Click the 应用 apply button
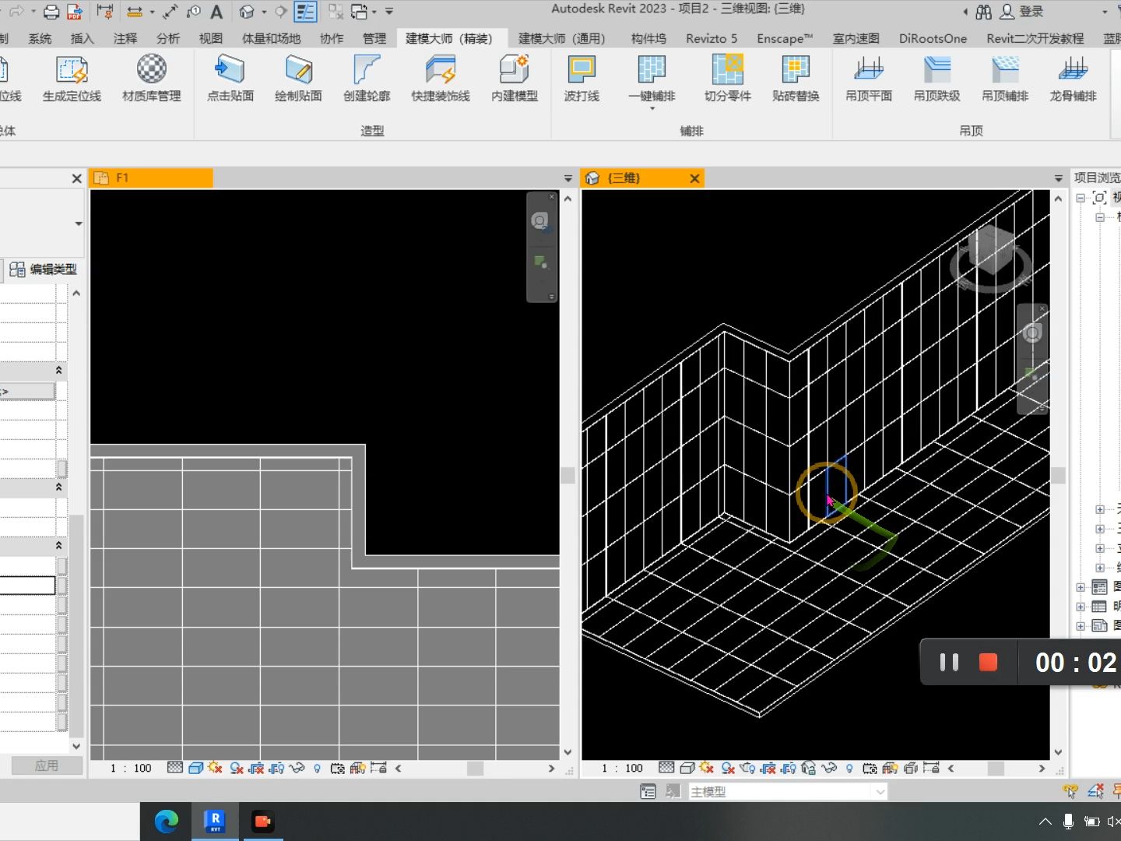Screen dimensions: 1121x841 pos(47,765)
